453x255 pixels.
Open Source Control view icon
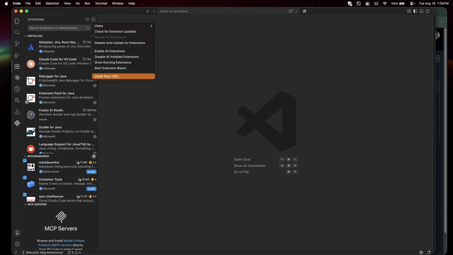(x=17, y=44)
